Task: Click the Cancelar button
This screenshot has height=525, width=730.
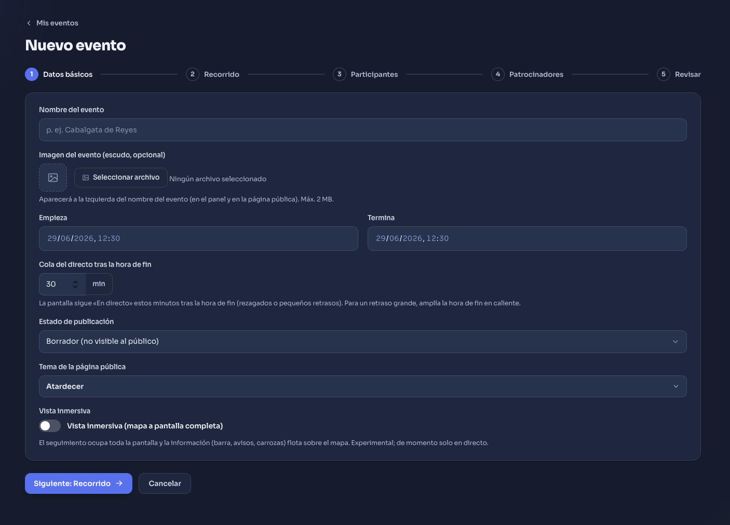Action: coord(165,483)
